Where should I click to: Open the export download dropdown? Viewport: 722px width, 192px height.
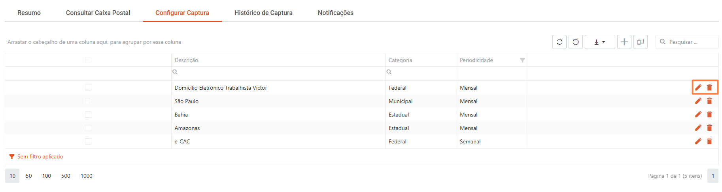click(600, 42)
